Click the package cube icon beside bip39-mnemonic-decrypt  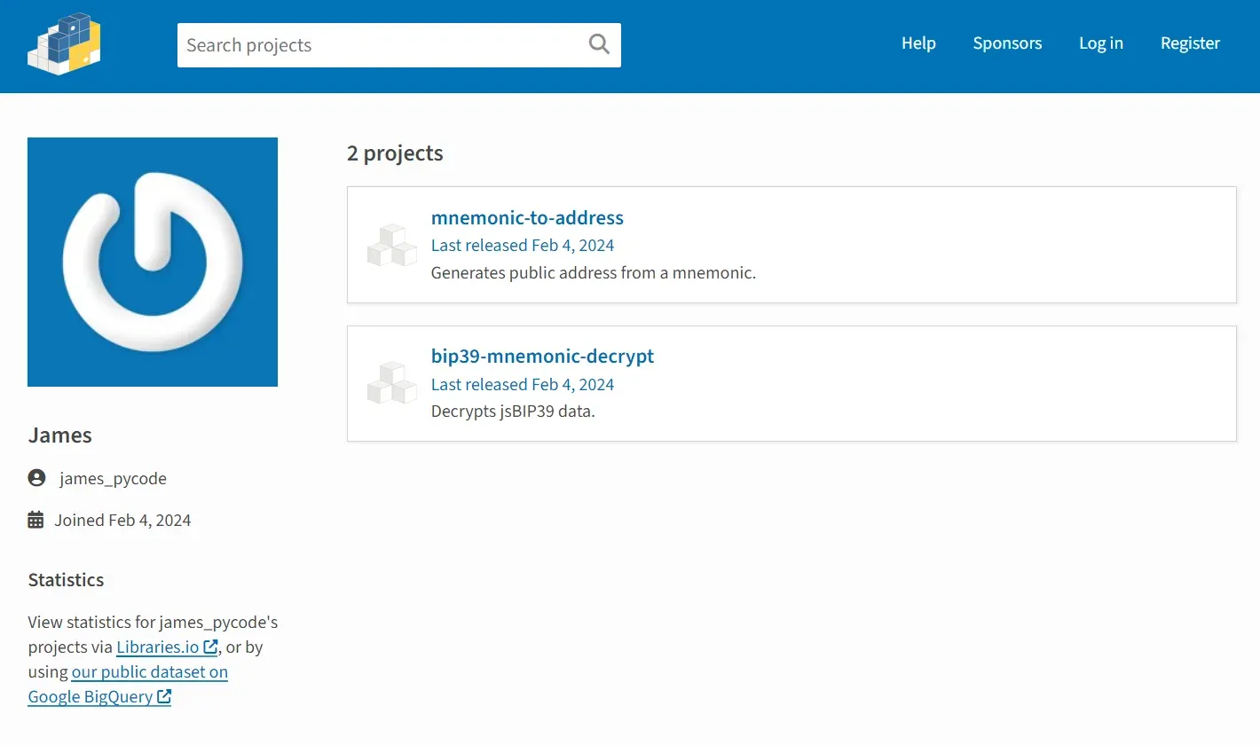coord(391,383)
